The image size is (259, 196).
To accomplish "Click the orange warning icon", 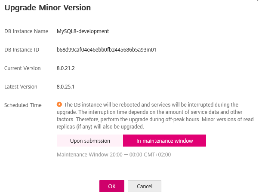I will tap(59, 104).
